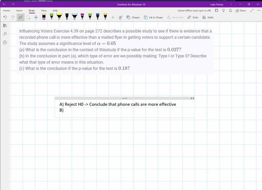Open the View tab

[44, 10]
